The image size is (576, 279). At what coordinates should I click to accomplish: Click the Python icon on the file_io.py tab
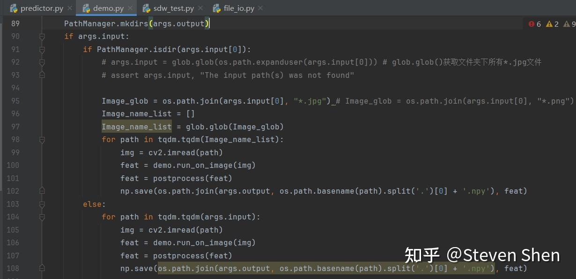click(216, 8)
